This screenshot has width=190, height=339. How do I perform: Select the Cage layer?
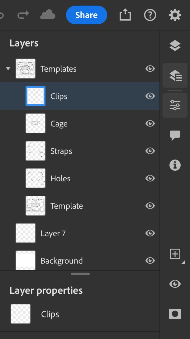pyautogui.click(x=59, y=124)
